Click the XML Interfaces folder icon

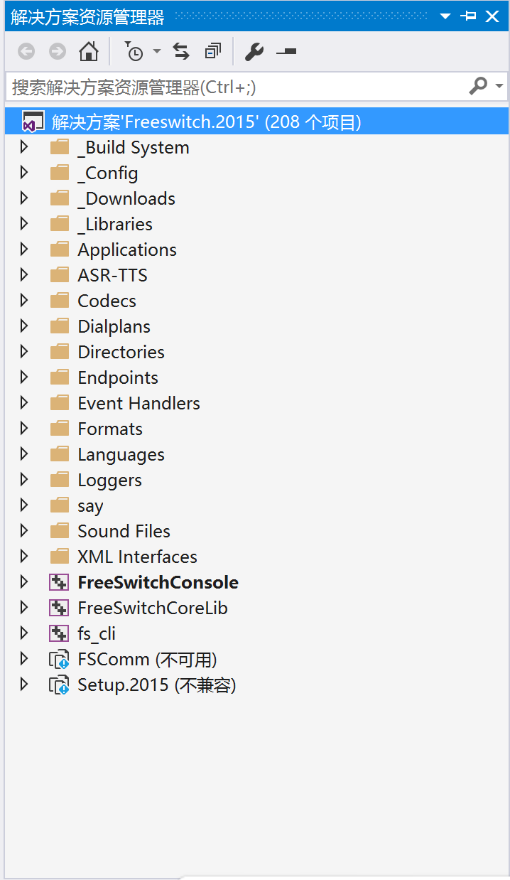tap(60, 557)
